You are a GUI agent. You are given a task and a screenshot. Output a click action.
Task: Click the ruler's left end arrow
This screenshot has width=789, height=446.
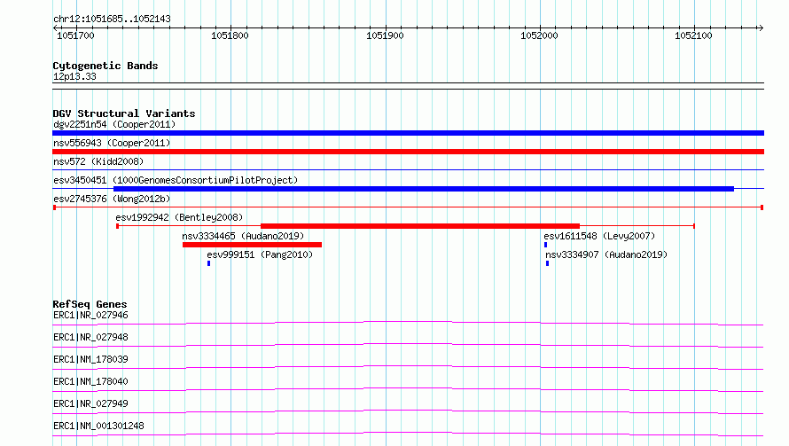55,28
